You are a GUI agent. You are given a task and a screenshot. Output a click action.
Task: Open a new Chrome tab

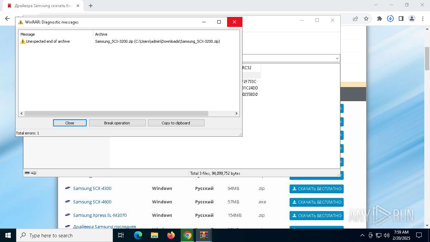point(91,5)
